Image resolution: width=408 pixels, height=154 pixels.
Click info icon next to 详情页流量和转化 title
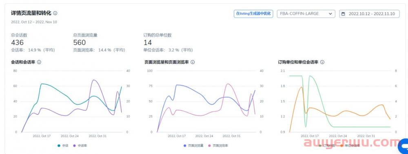click(x=55, y=13)
